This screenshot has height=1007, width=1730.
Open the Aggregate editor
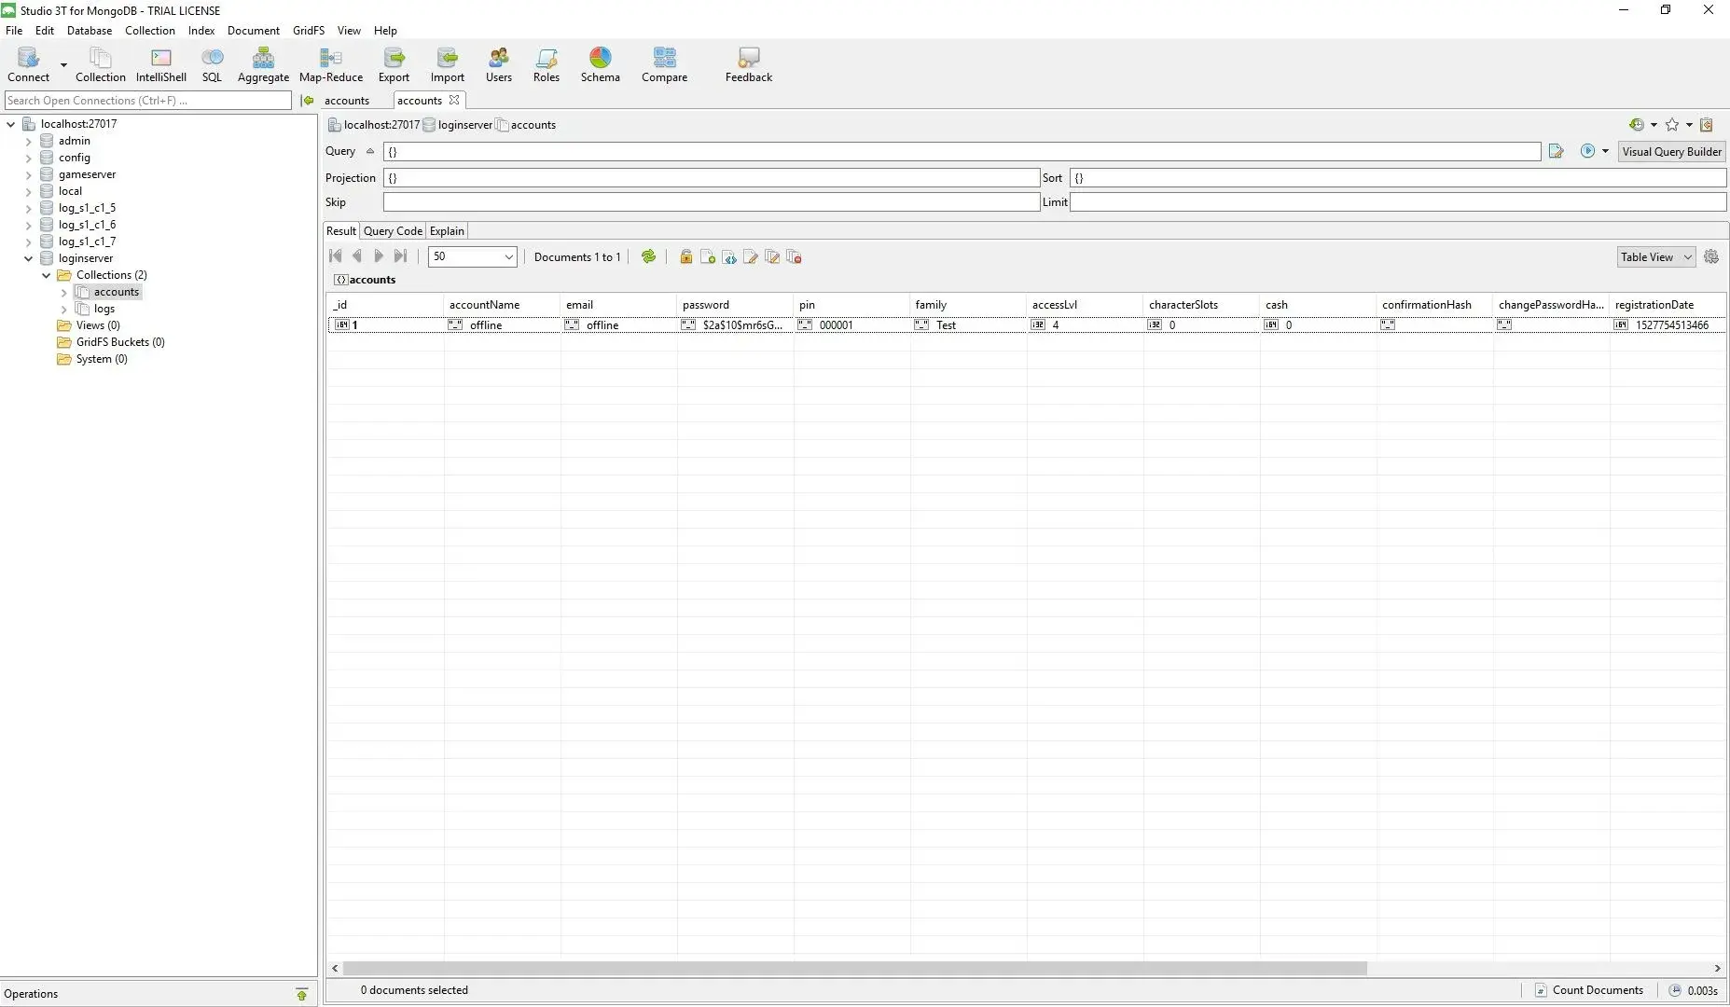coord(263,65)
